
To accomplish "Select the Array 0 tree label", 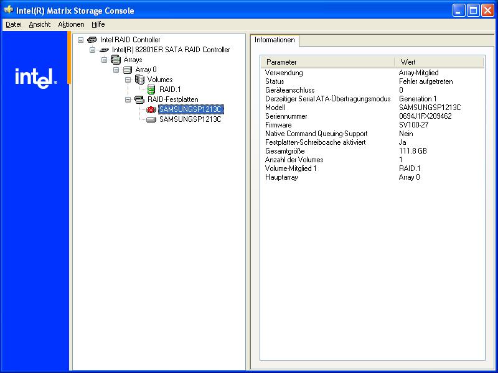I will tap(146, 70).
